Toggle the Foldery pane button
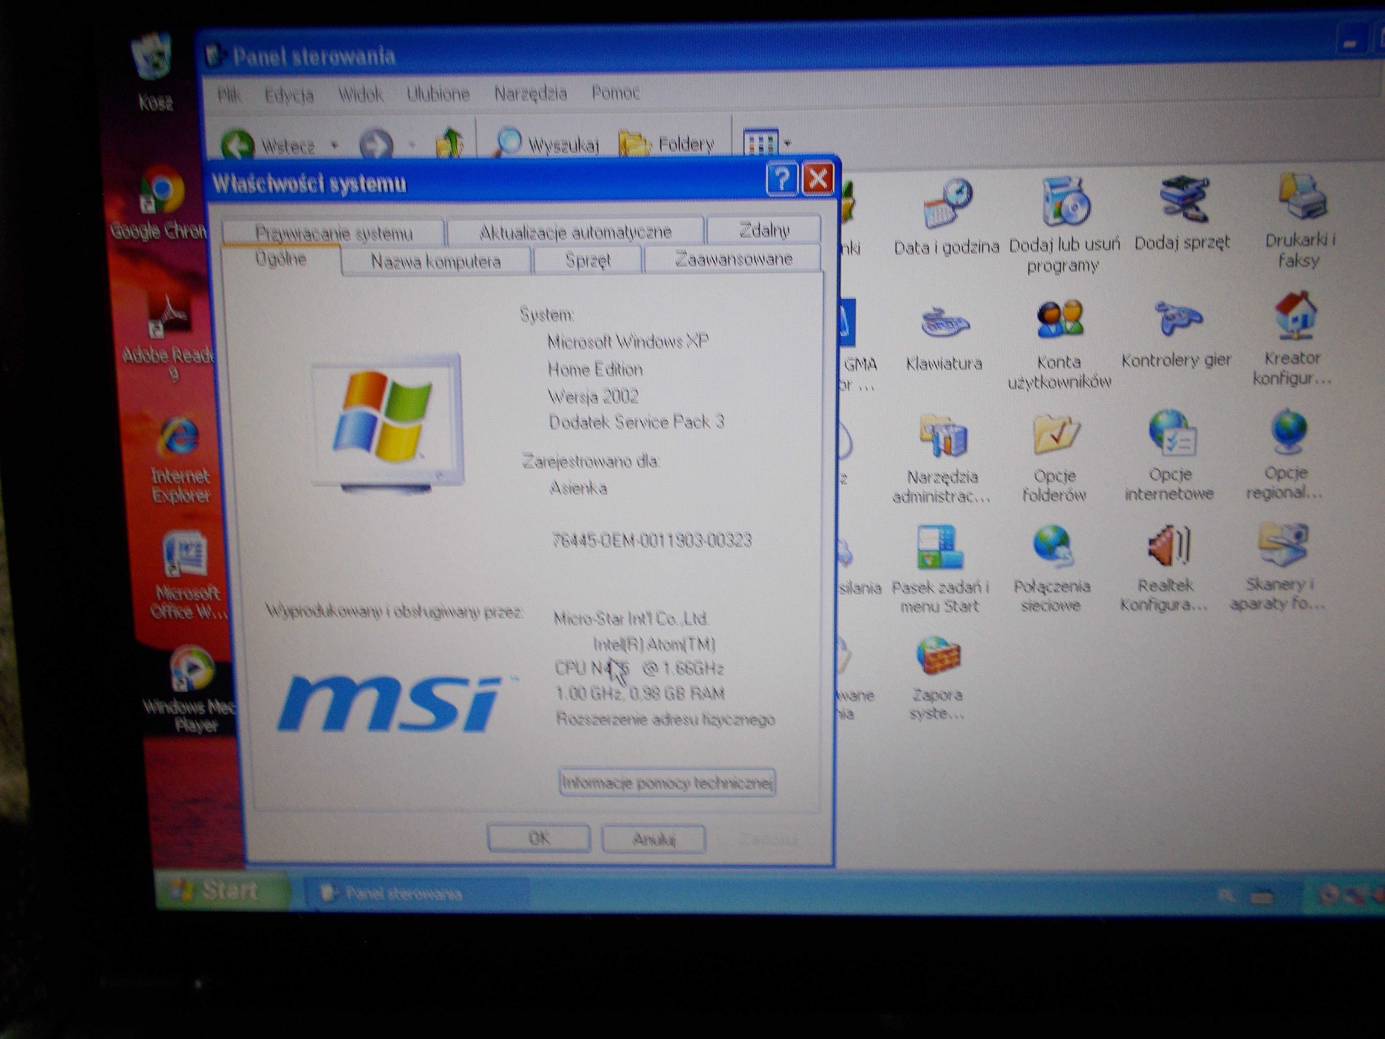 coord(667,144)
